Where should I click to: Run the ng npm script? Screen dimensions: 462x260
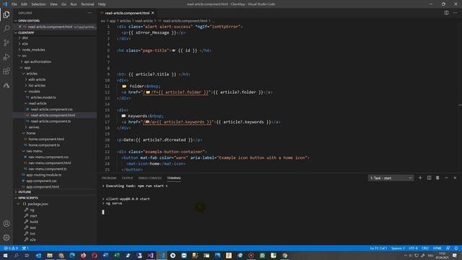[x=32, y=210]
